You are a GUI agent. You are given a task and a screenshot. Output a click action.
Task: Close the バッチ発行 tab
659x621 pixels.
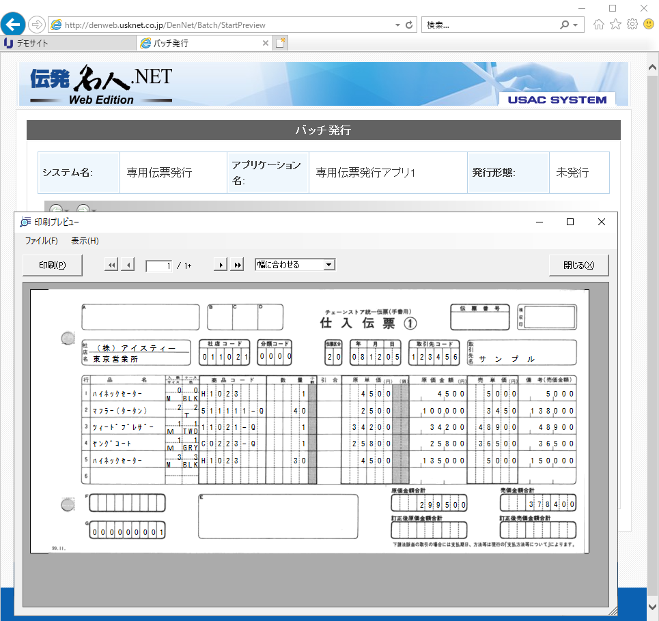coord(266,43)
